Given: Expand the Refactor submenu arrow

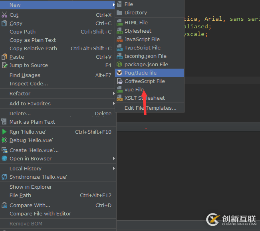Looking at the screenshot, I should 113,93.
